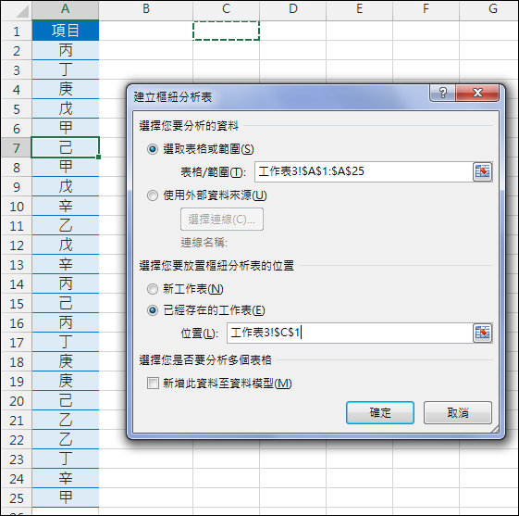This screenshot has height=516, width=519.
Task: Click cell A4 containing 庚
Action: point(65,90)
